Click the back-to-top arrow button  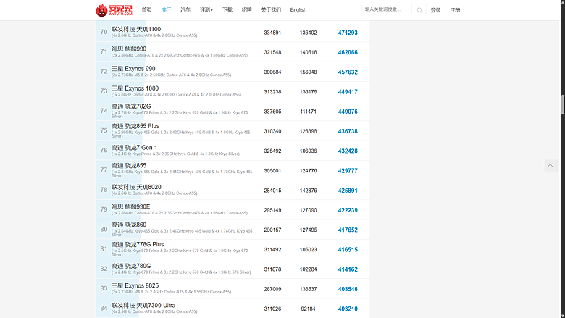click(x=551, y=166)
